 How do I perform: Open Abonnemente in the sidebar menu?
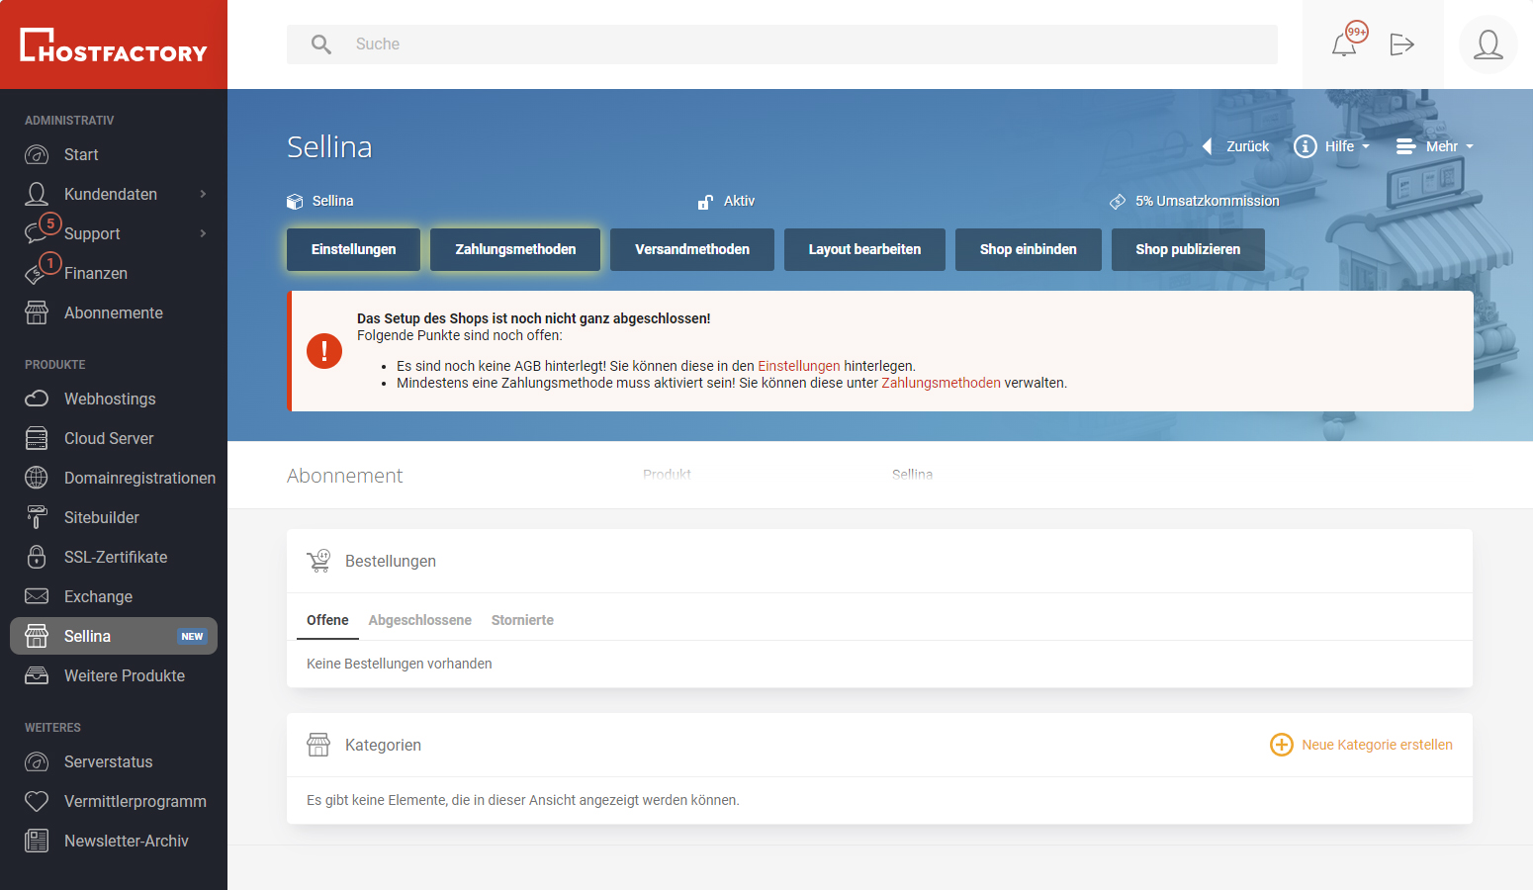coord(114,312)
